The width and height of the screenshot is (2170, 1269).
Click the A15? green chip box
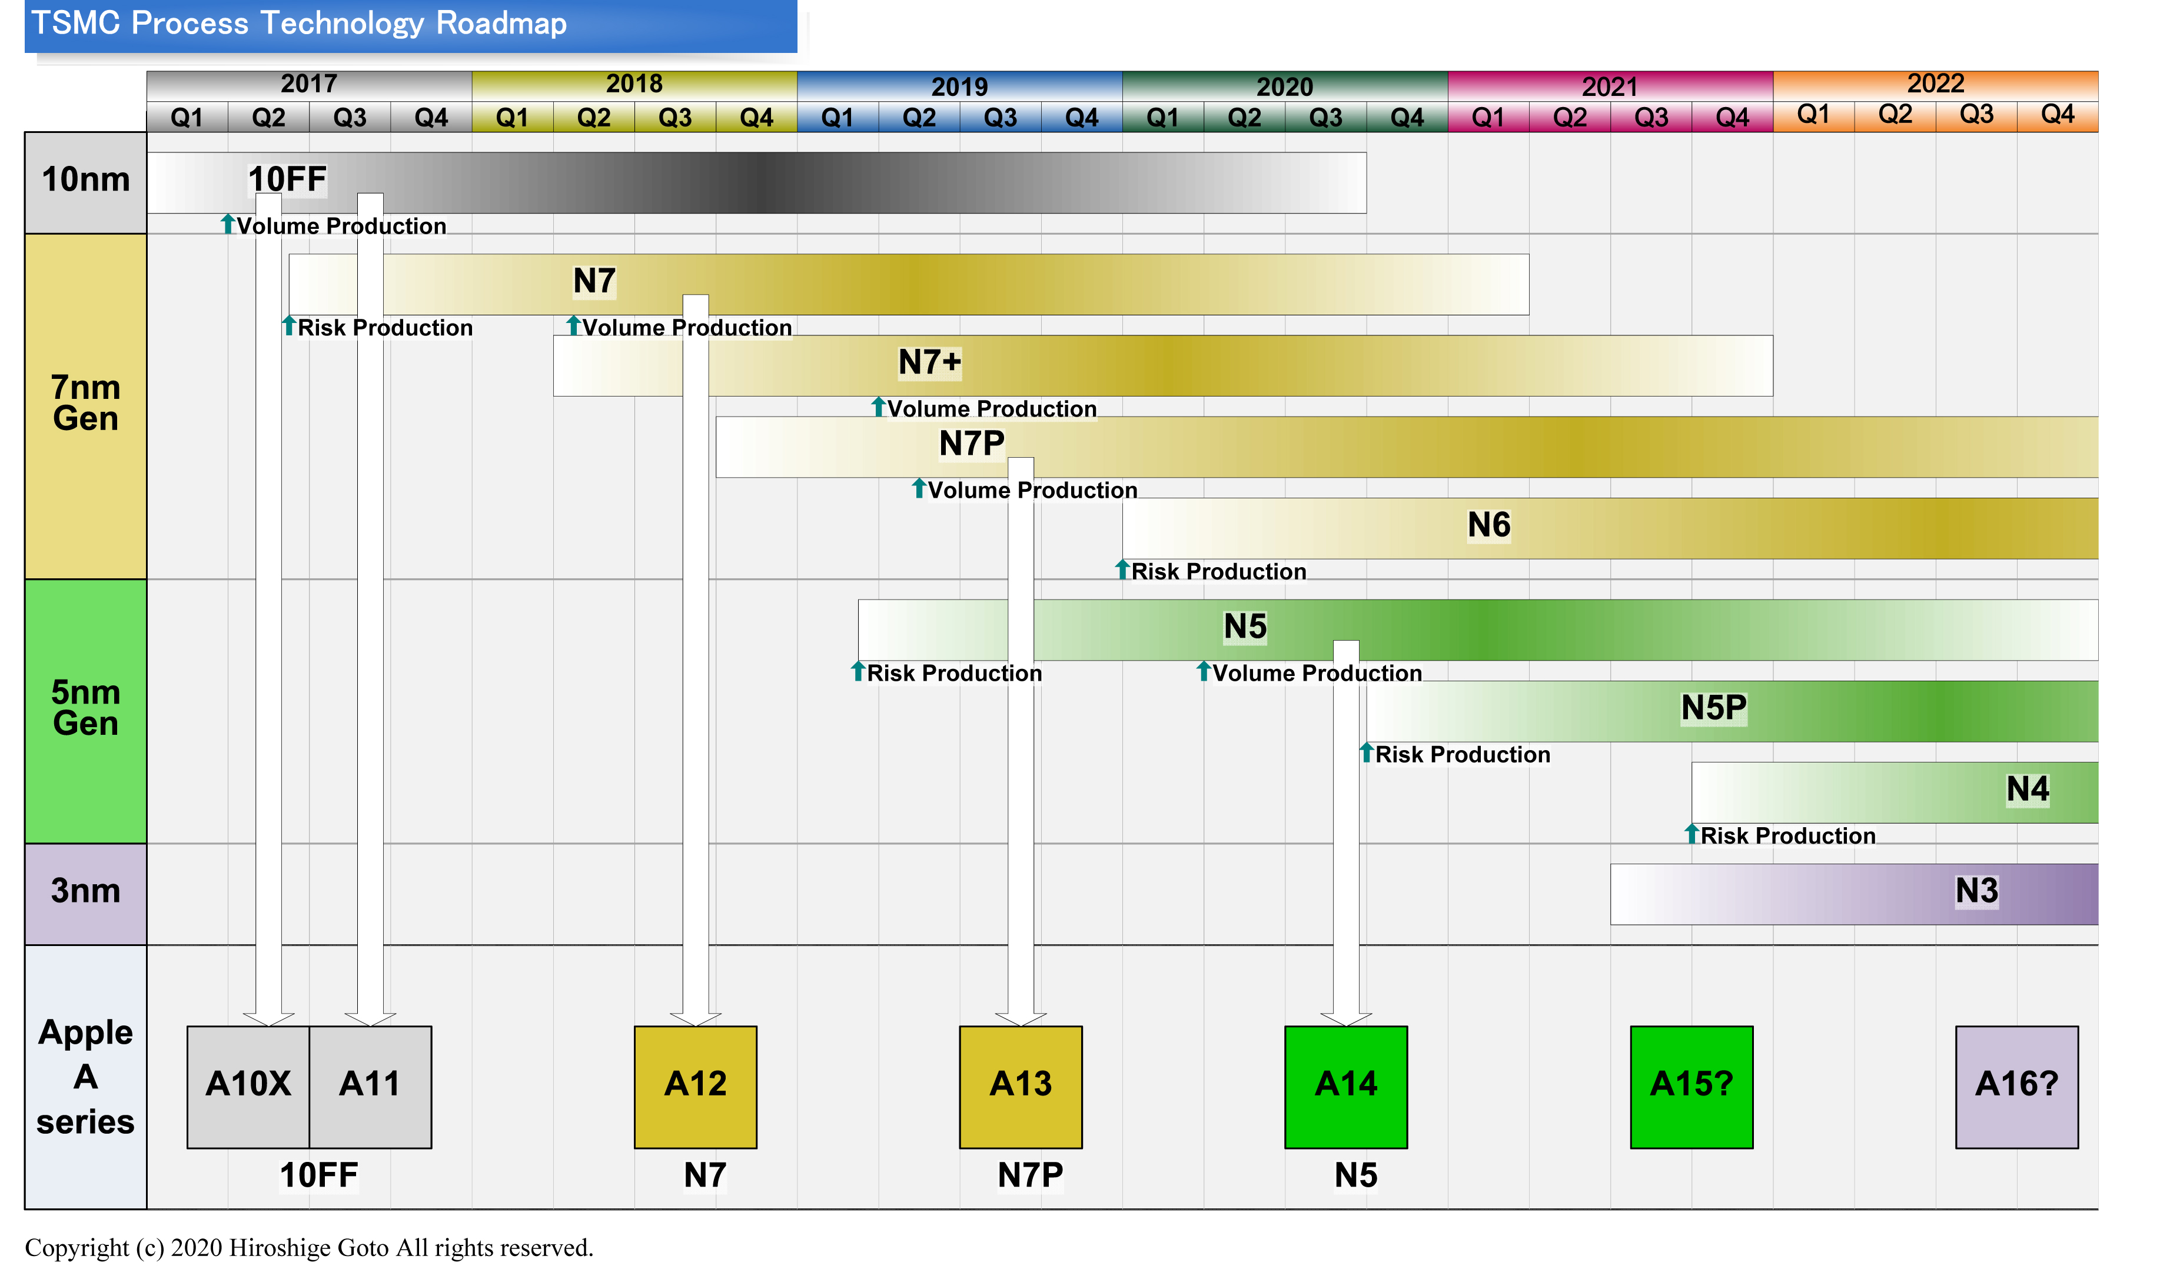pos(1692,1087)
